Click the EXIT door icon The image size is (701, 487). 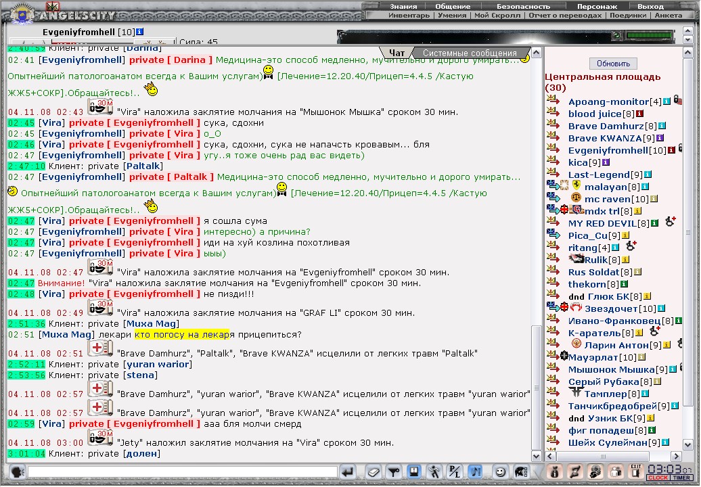pos(636,472)
